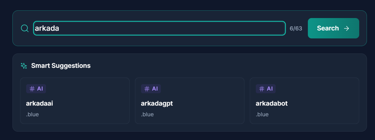This screenshot has height=140, width=375.
Task: Click the hash icon on arkadagpt card
Action: point(147,89)
